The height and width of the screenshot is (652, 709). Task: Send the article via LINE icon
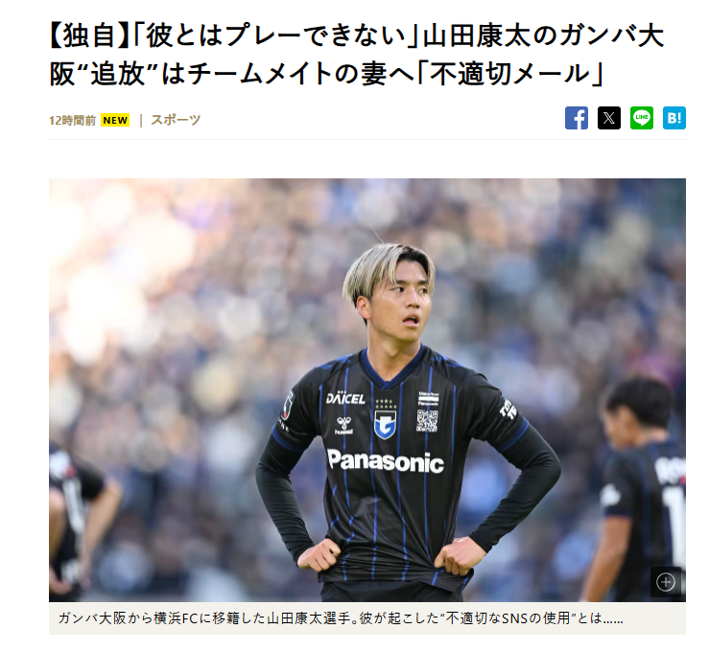641,118
